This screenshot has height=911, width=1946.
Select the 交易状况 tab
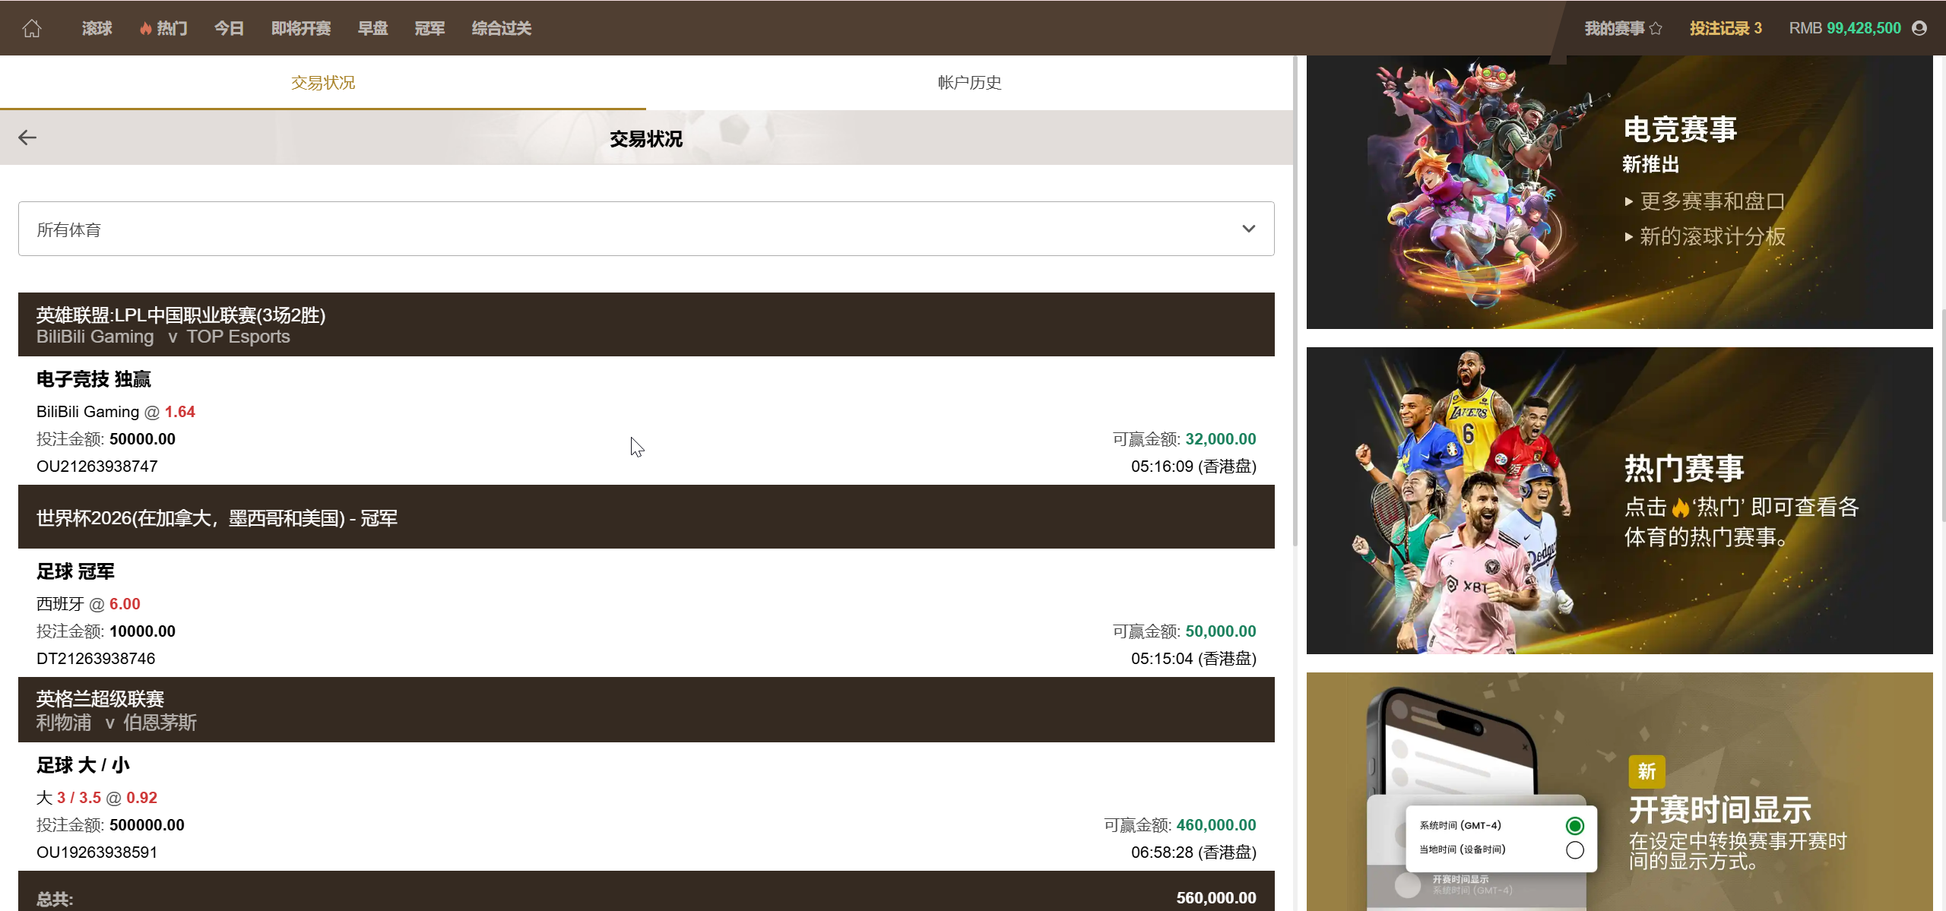pyautogui.click(x=322, y=82)
